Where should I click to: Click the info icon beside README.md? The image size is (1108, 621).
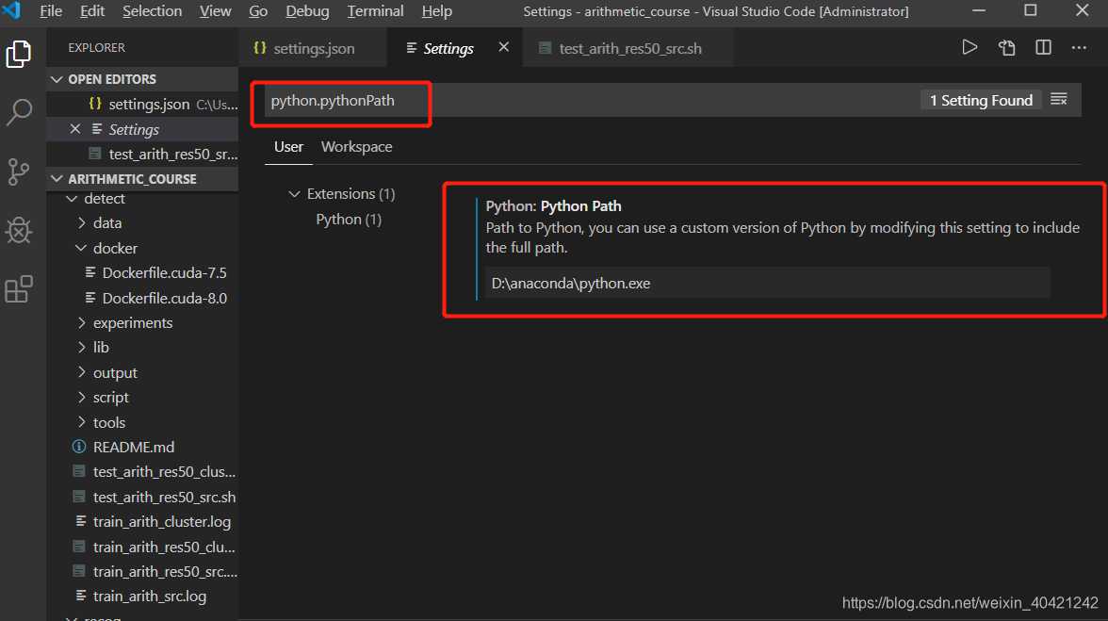tap(79, 447)
